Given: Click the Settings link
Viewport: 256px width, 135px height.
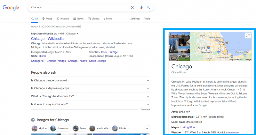Looking at the screenshot, I should tap(135, 19).
